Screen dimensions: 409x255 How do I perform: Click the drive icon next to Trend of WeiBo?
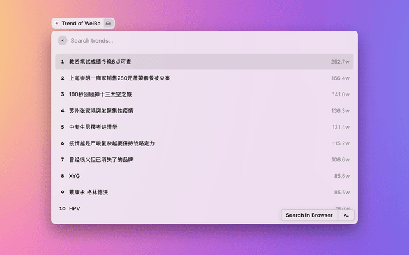coord(108,24)
